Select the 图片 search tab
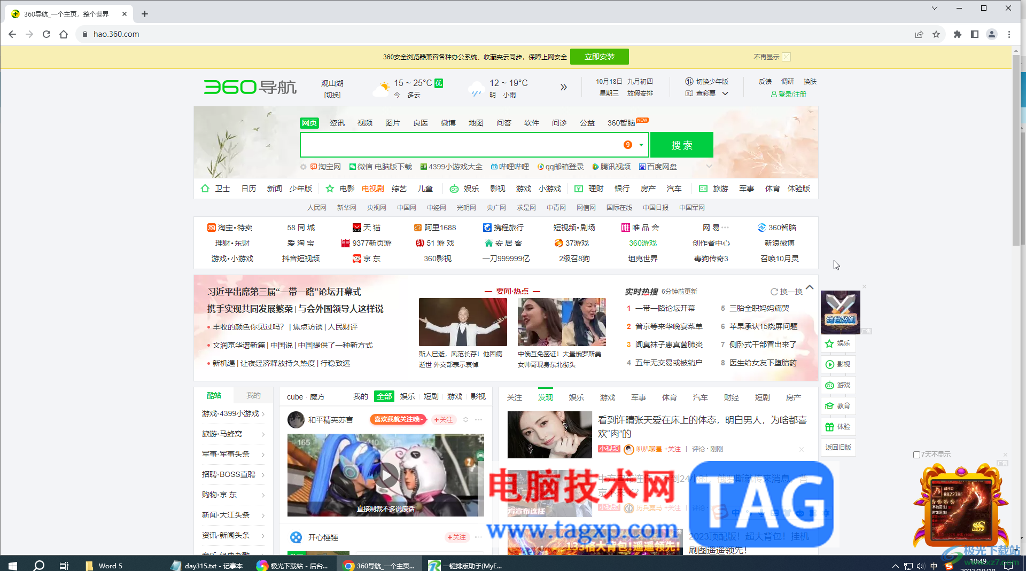The height and width of the screenshot is (571, 1026). (393, 123)
